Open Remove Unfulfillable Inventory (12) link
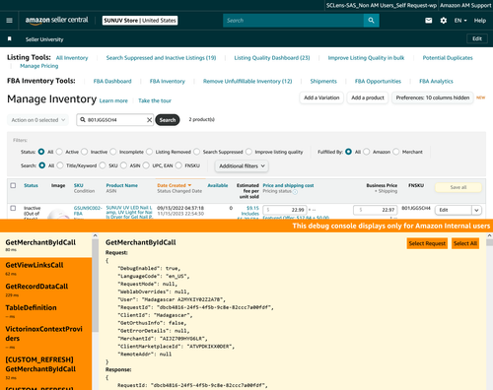The image size is (493, 390). click(247, 81)
